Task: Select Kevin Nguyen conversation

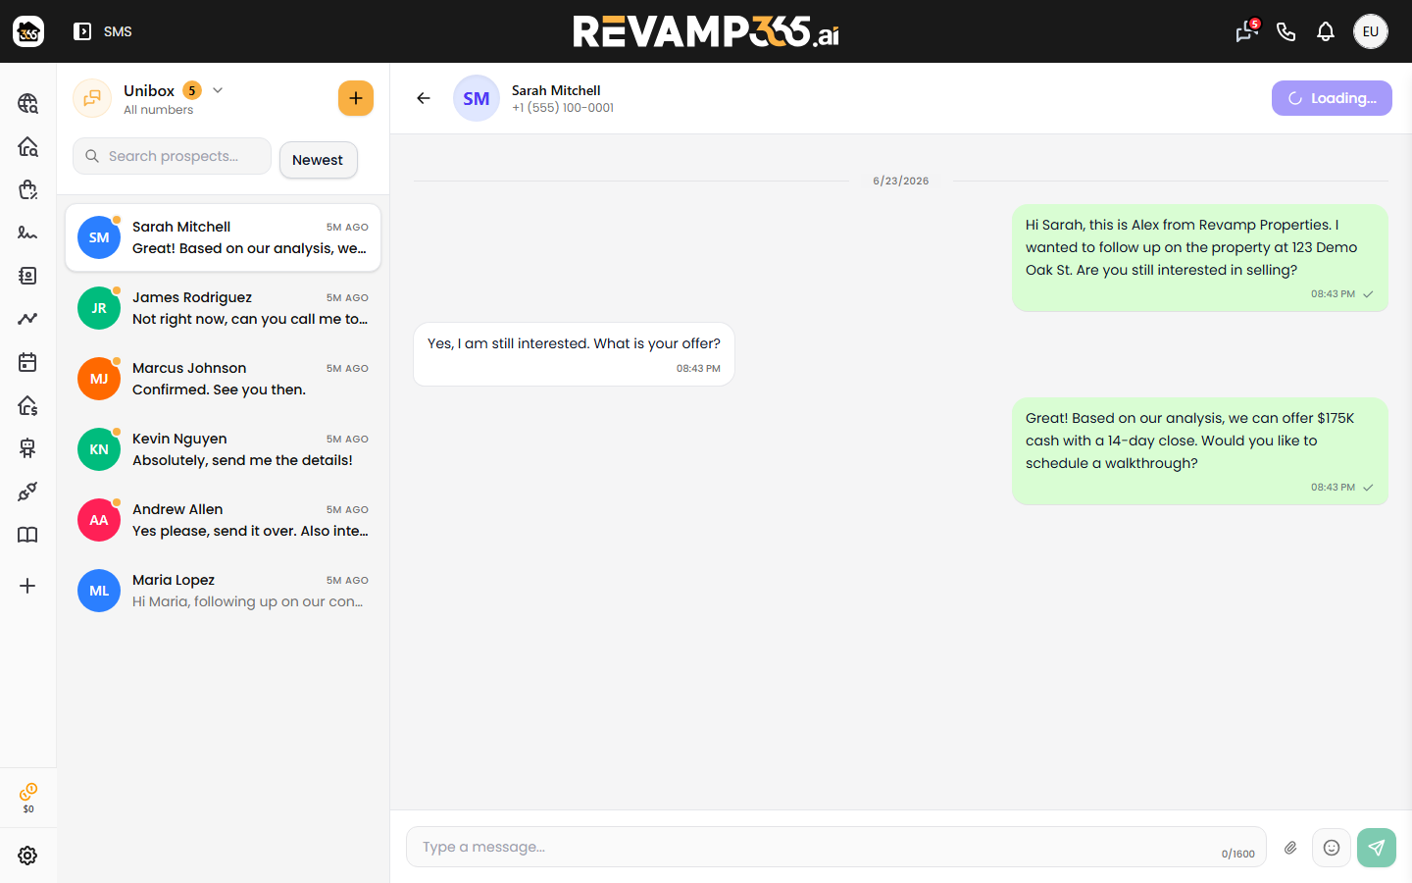Action: click(224, 449)
